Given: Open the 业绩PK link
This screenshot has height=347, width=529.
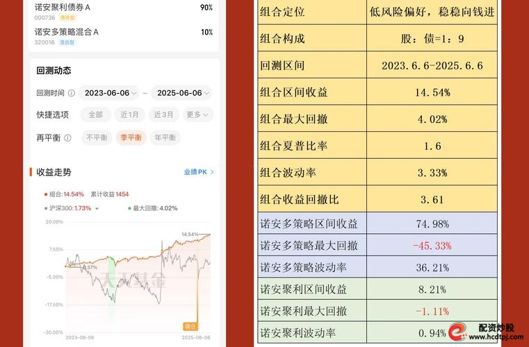Looking at the screenshot, I should pyautogui.click(x=198, y=172).
